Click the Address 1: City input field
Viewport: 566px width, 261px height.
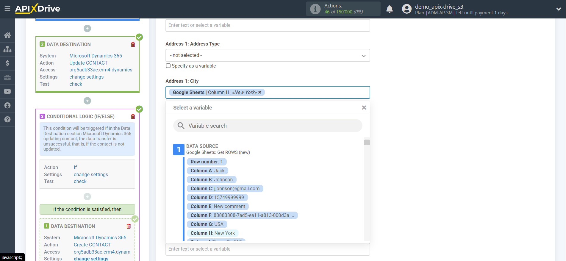[268, 92]
